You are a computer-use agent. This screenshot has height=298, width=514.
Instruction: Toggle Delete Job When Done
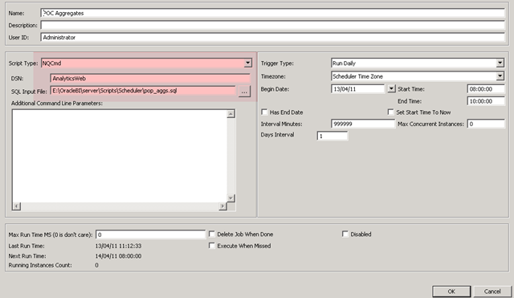pyautogui.click(x=212, y=234)
